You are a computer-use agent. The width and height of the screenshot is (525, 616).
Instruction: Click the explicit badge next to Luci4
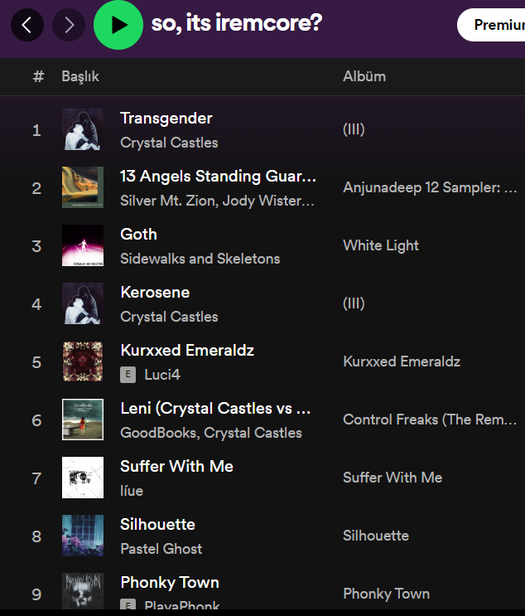click(128, 375)
